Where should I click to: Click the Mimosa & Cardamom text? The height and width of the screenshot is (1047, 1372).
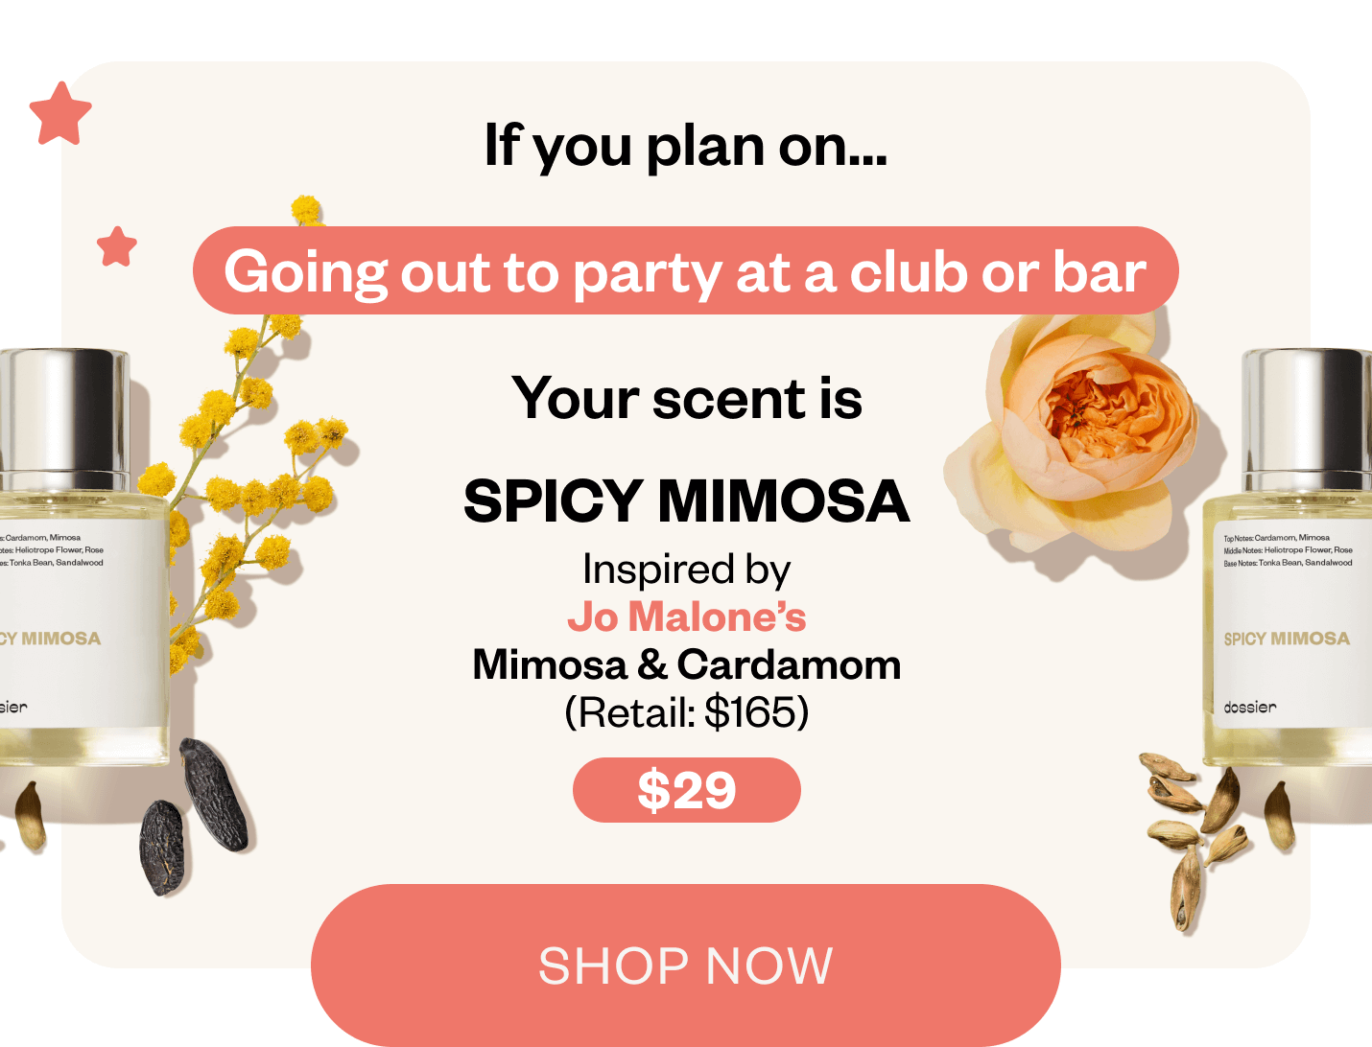point(687,664)
